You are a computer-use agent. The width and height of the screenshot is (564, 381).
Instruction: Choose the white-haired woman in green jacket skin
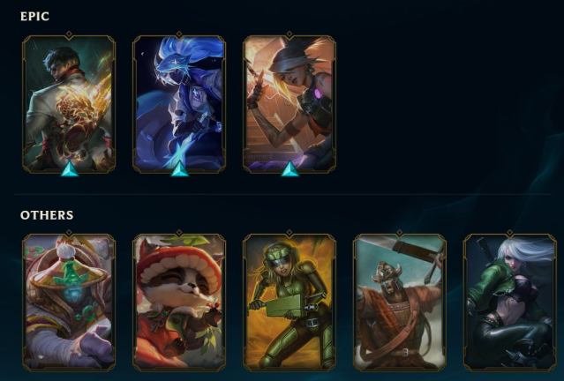click(509, 302)
